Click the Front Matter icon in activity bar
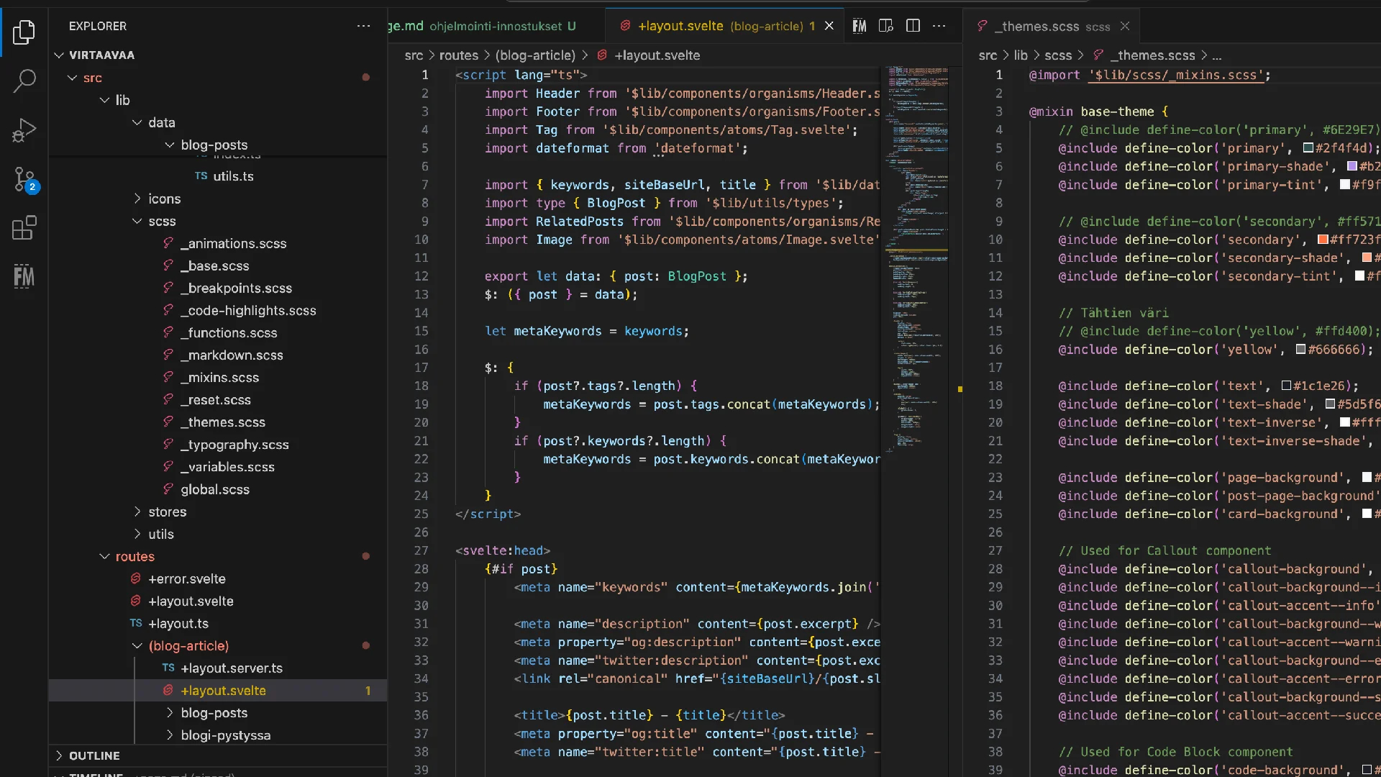 pos(24,276)
